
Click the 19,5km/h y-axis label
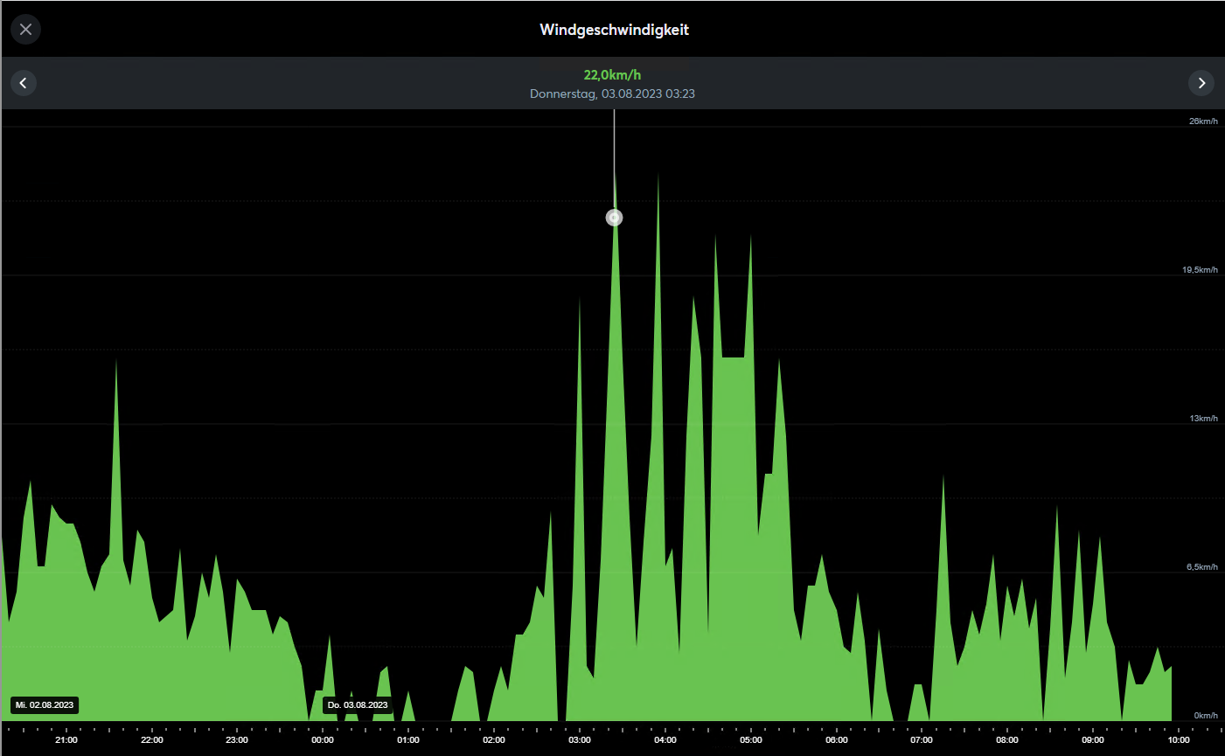[1201, 270]
